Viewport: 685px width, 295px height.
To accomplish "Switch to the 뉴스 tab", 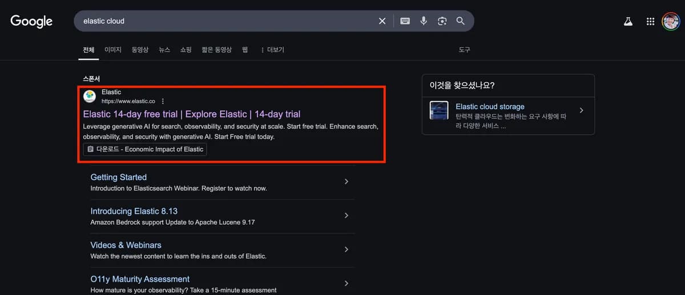I will 164,50.
